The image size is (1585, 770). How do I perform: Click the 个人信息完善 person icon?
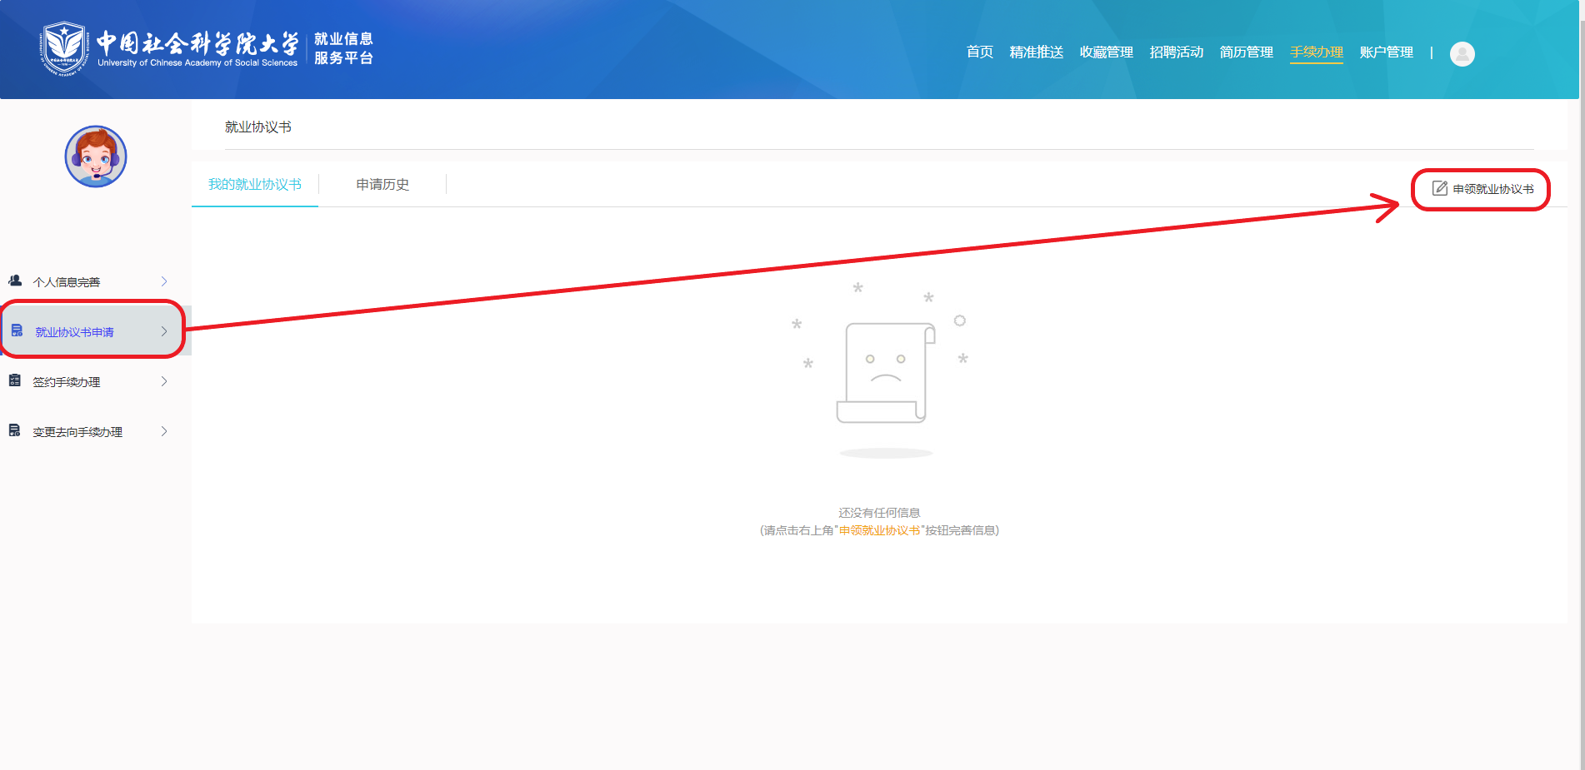(x=15, y=281)
